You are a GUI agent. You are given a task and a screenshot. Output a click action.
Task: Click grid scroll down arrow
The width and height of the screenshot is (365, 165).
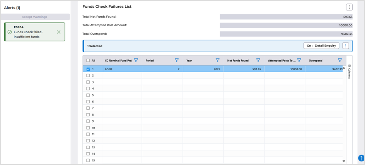point(344,161)
